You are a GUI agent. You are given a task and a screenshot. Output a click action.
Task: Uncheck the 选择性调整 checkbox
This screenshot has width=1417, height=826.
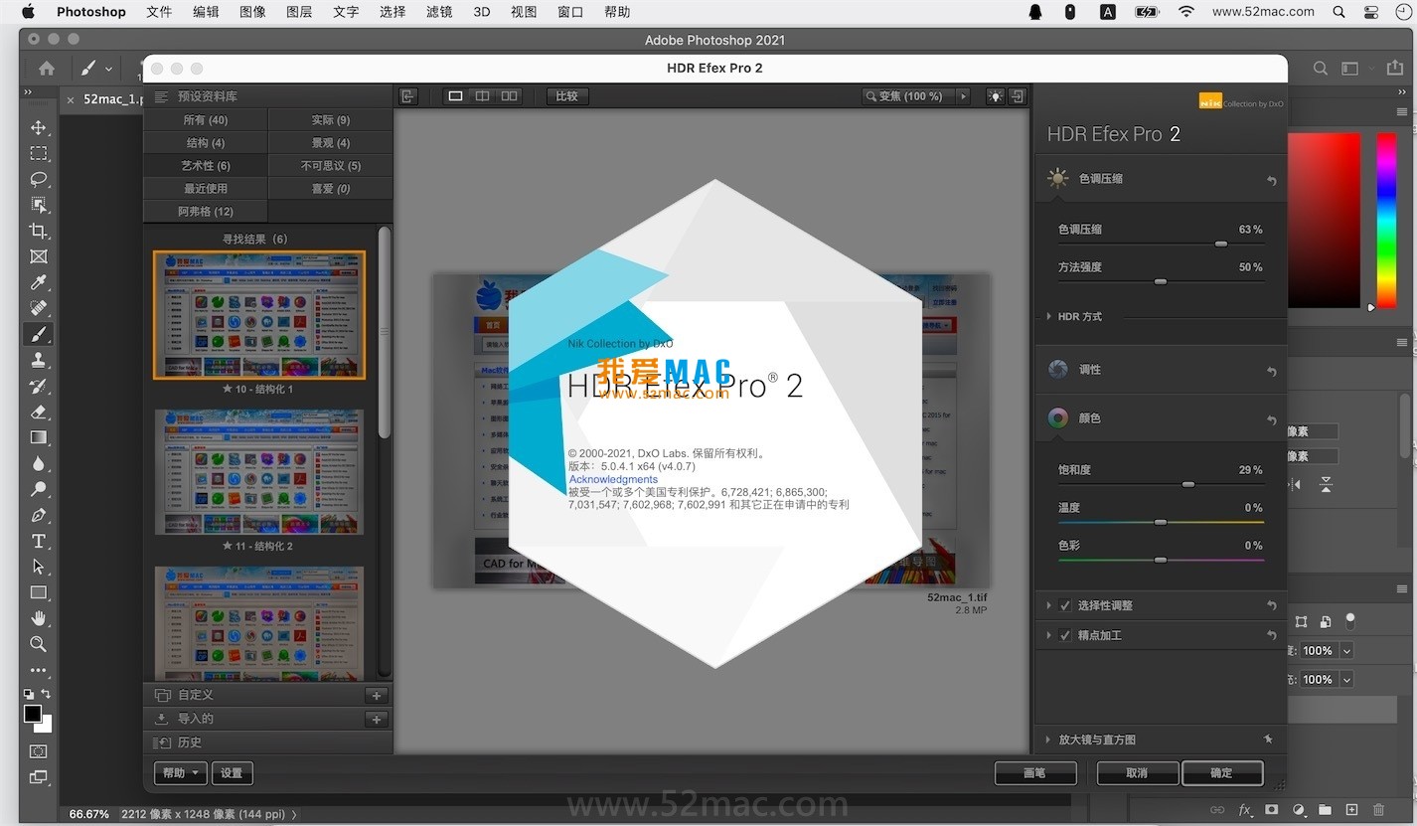pyautogui.click(x=1065, y=605)
